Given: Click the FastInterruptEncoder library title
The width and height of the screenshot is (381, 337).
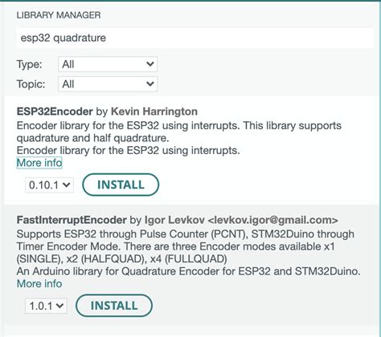Looking at the screenshot, I should tap(72, 220).
